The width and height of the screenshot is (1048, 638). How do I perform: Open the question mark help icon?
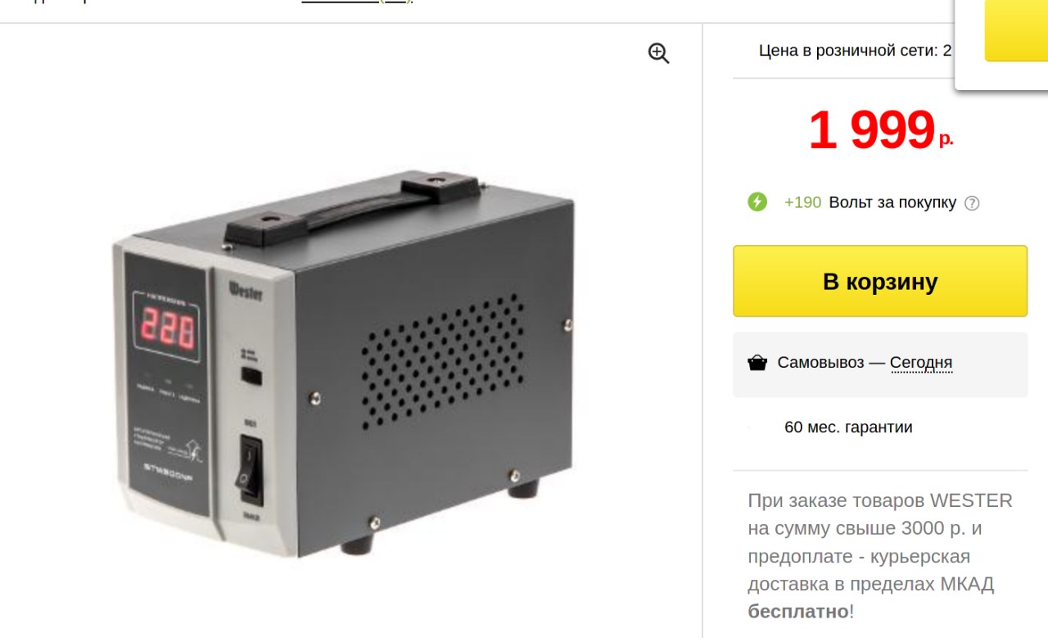pos(972,203)
